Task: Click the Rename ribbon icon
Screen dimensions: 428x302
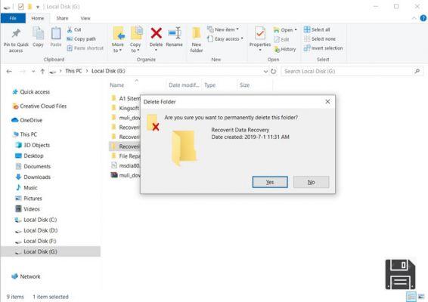Action: click(174, 33)
